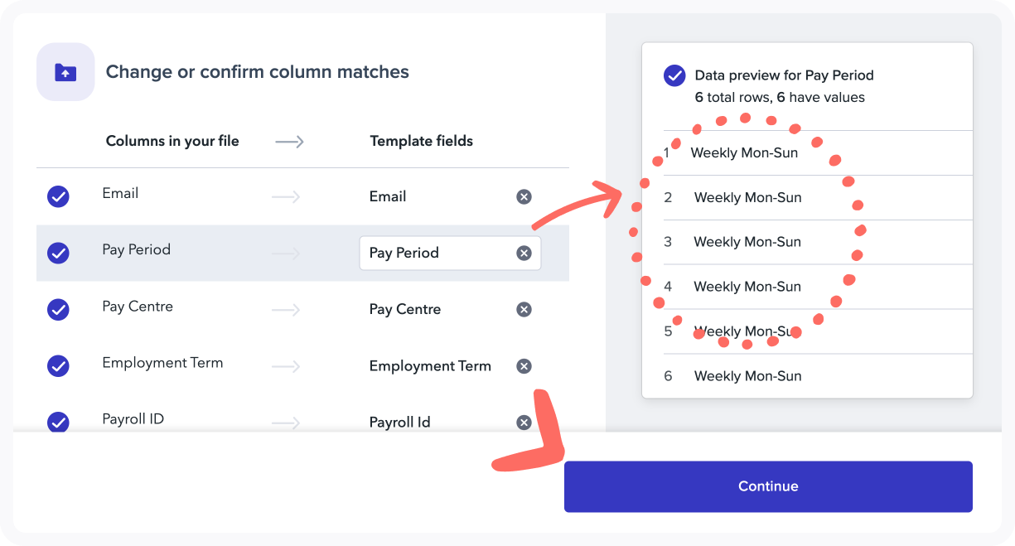Clear the Employment Term field match

click(524, 366)
